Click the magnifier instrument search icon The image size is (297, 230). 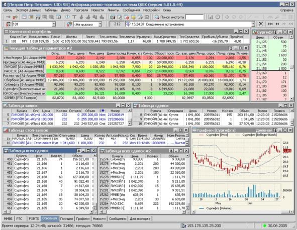click(157, 17)
